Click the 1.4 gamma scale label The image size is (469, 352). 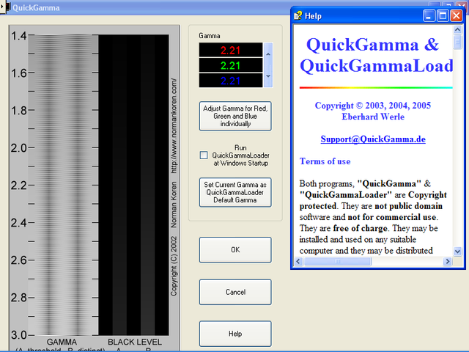19,36
